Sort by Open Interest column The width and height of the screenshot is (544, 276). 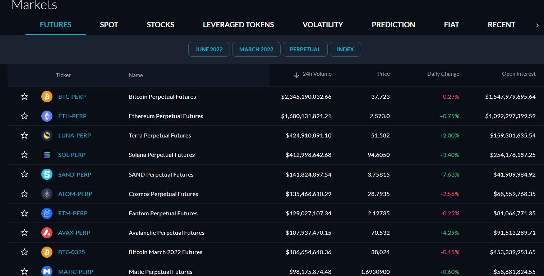(519, 74)
